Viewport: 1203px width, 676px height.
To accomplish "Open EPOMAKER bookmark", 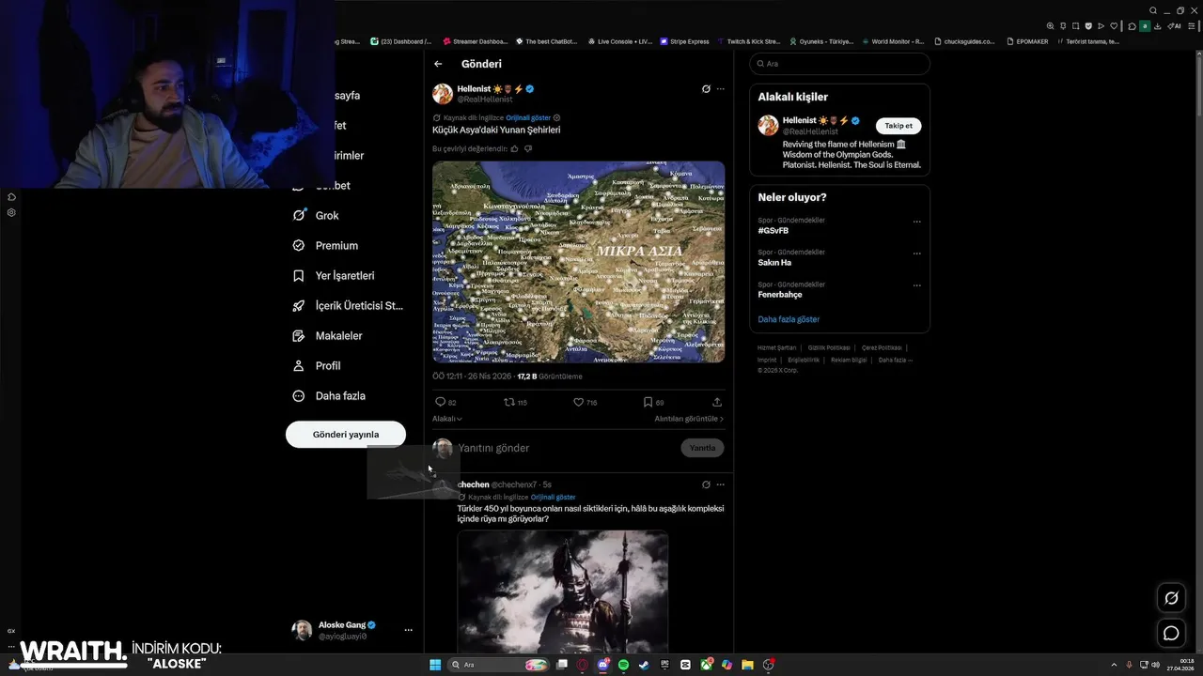I will coord(1026,41).
